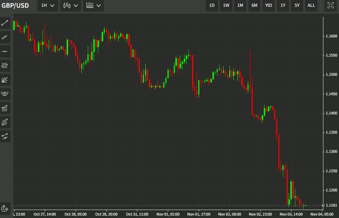Set range to 1M

pos(240,5)
